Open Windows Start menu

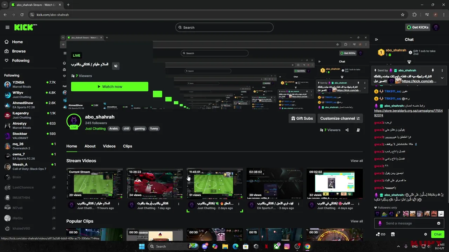point(142,246)
